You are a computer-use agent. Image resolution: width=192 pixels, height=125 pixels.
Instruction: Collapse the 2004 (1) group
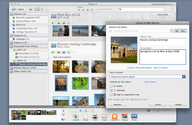pos(14,61)
